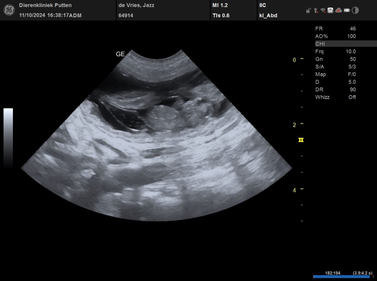Click the kl_Abd preset label

coord(268,15)
